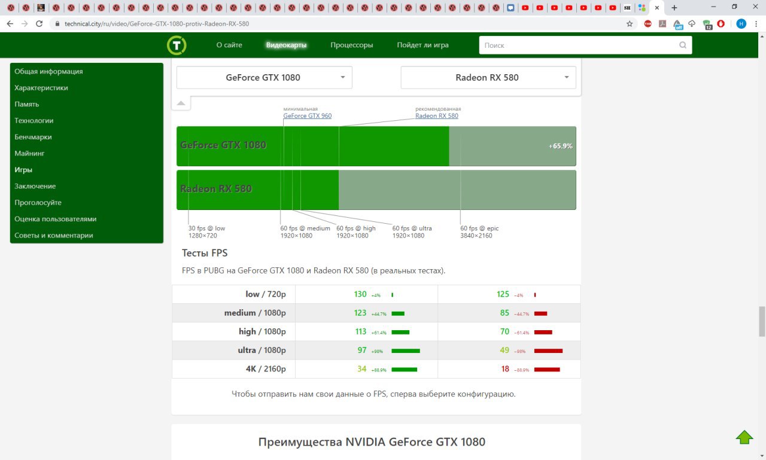Screen dimensions: 766x460
Task: Click the 'medium / 1080p' row label
Action: pyautogui.click(x=255, y=313)
